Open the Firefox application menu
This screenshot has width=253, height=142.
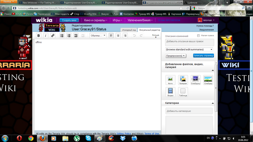[9, 2]
